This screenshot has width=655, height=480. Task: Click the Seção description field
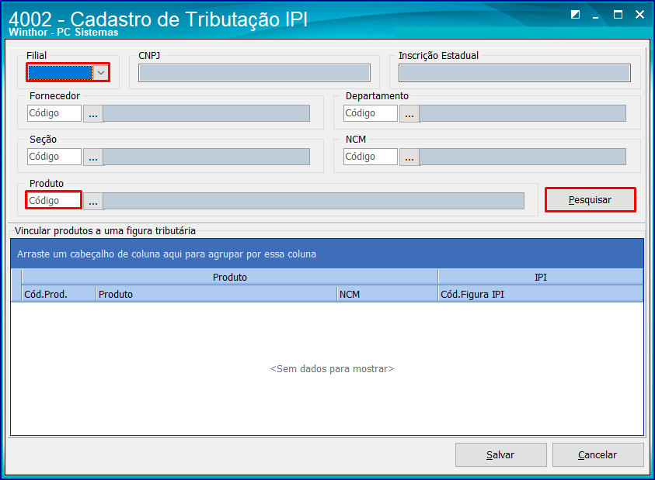click(207, 157)
